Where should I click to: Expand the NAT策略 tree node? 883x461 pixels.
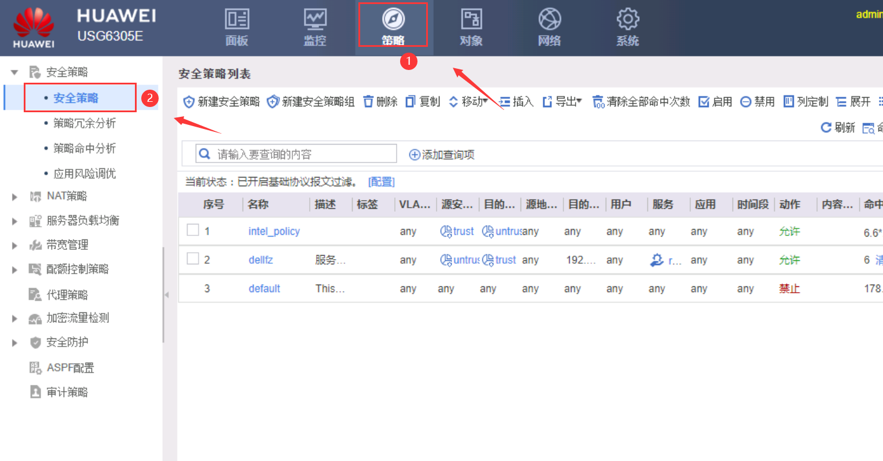coord(15,197)
